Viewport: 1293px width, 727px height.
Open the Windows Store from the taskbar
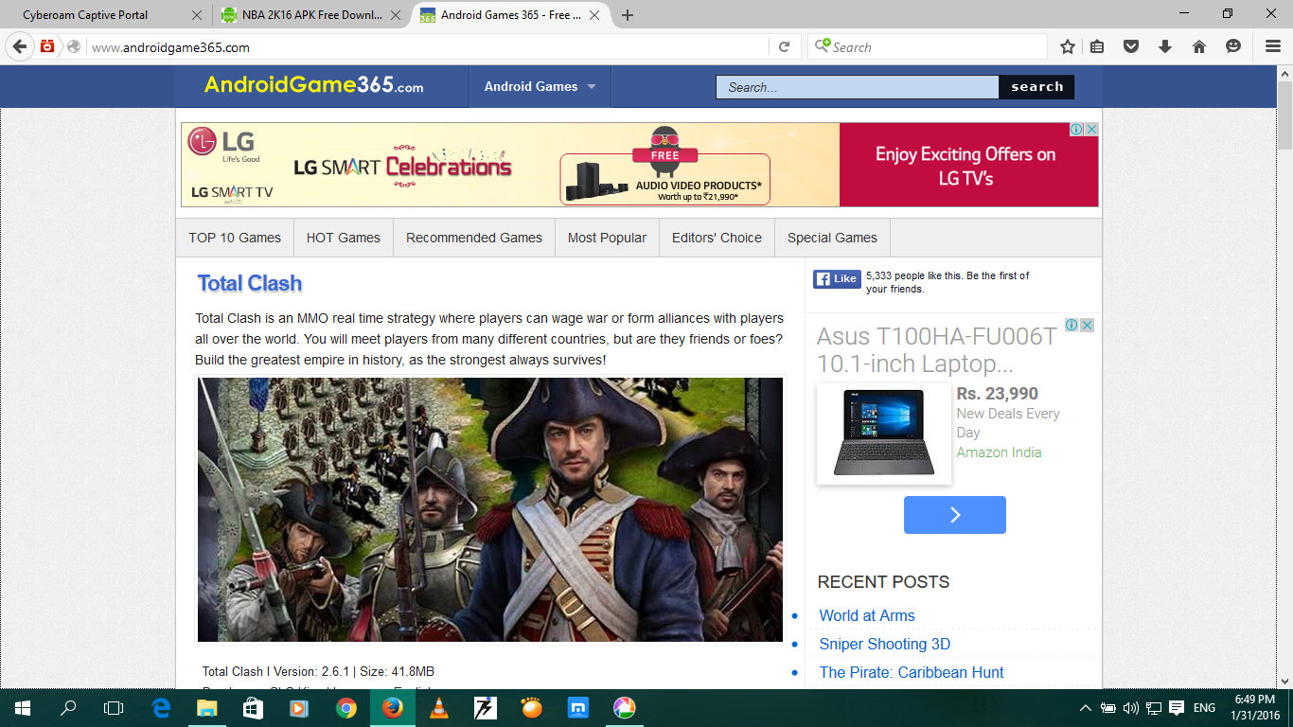coord(253,708)
